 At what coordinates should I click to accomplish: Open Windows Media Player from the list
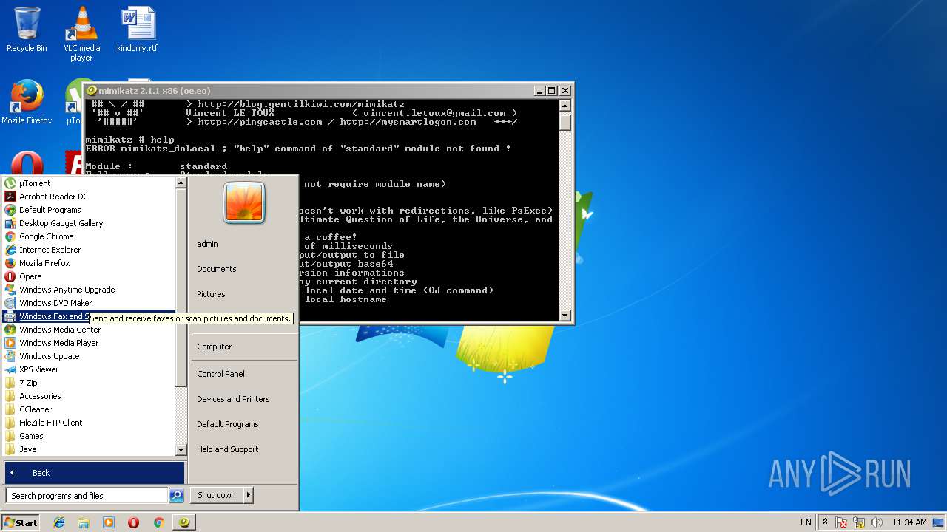(89, 343)
